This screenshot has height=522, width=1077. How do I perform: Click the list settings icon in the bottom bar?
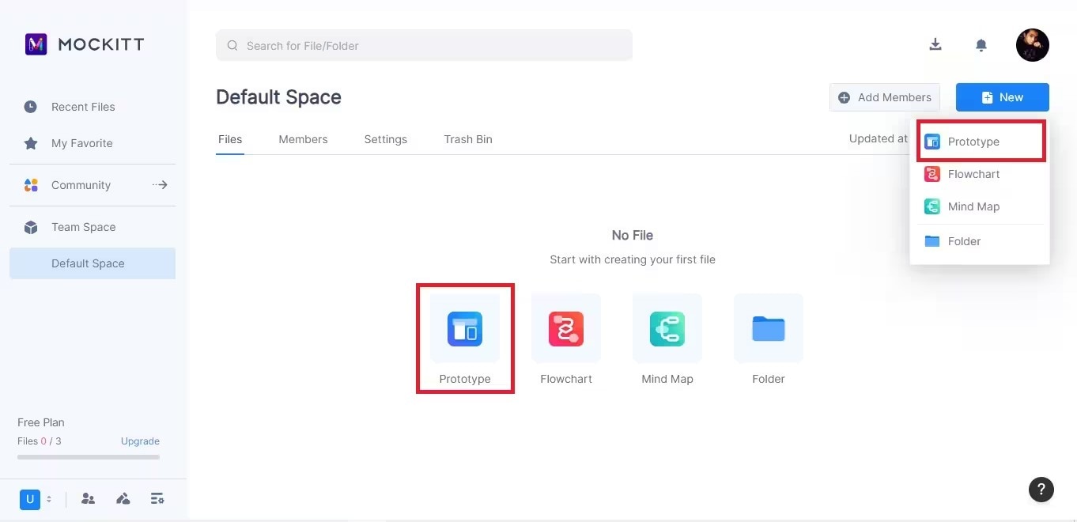(157, 498)
